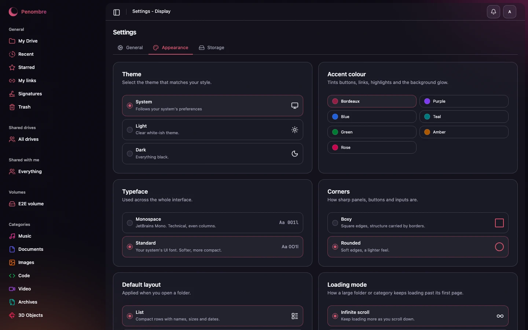Switch to the General settings tab
This screenshot has height=330, width=528.
(x=130, y=48)
